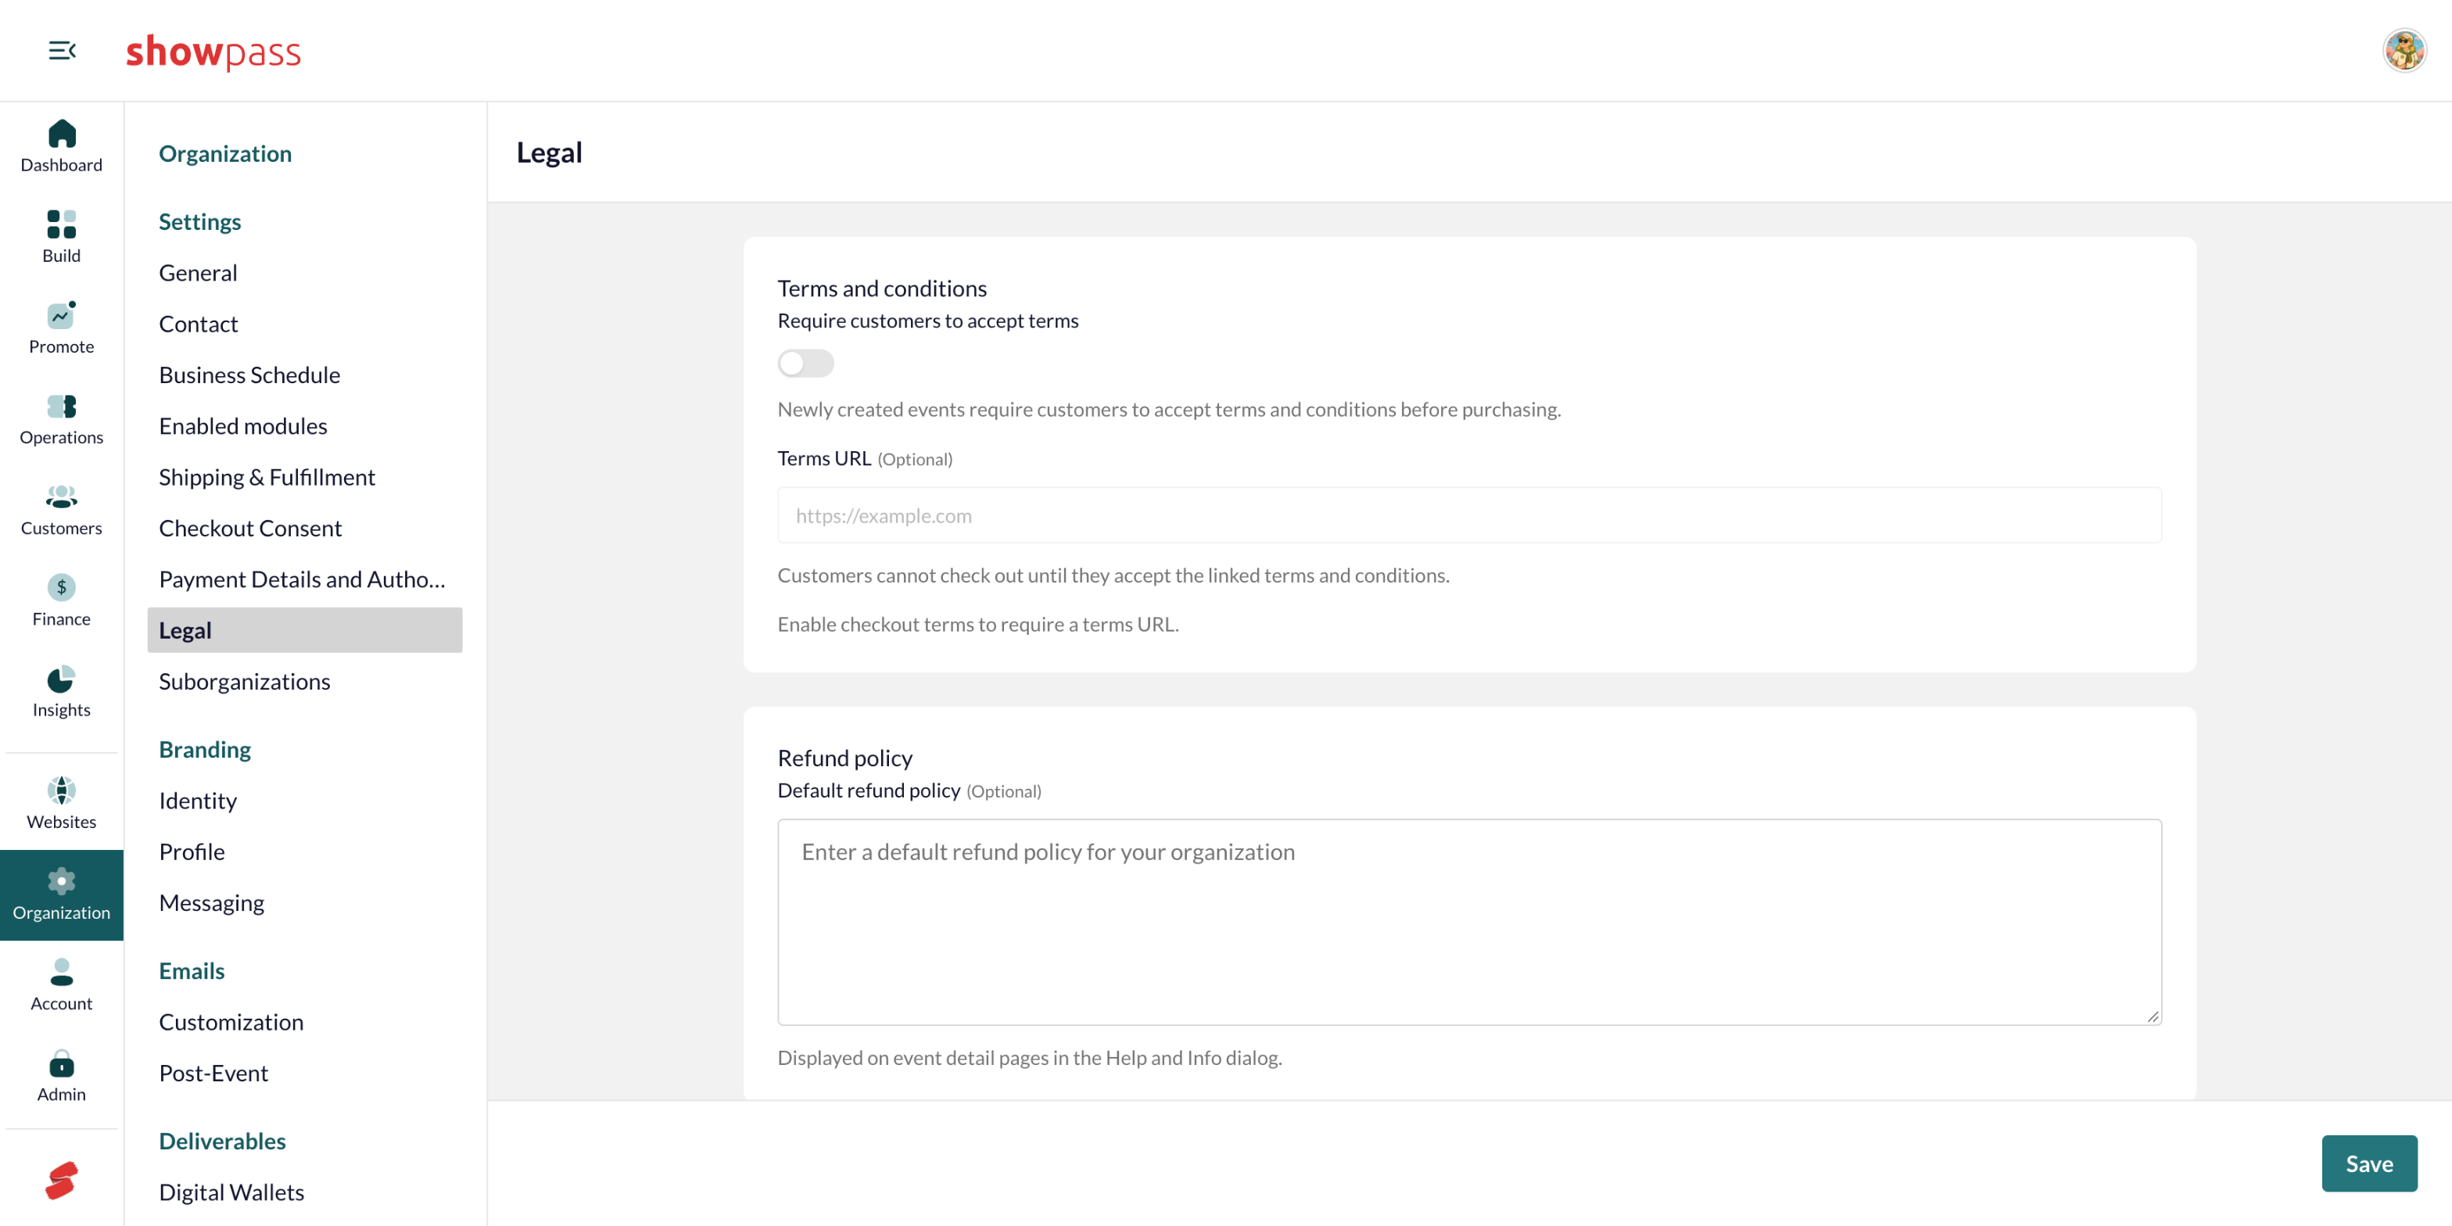Open Suborganizations settings
Screen dimensions: 2452x1226
(245, 682)
